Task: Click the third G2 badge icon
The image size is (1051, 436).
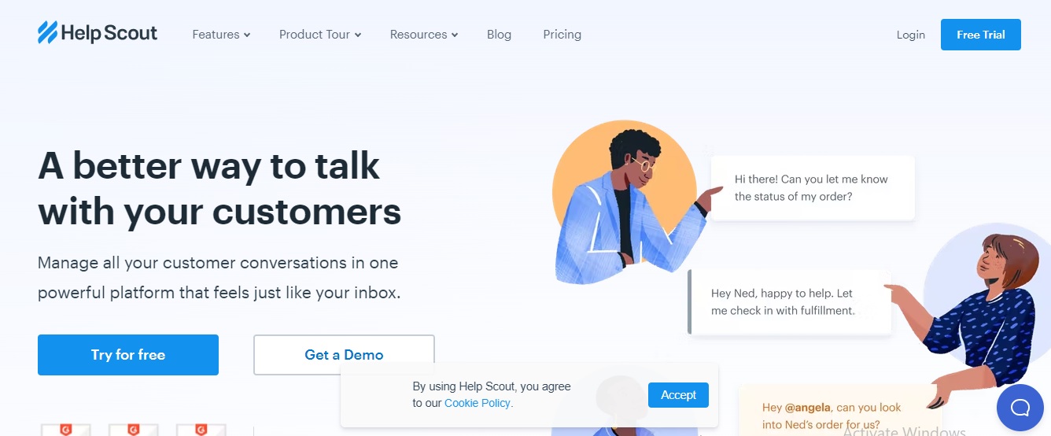Action: [x=201, y=430]
